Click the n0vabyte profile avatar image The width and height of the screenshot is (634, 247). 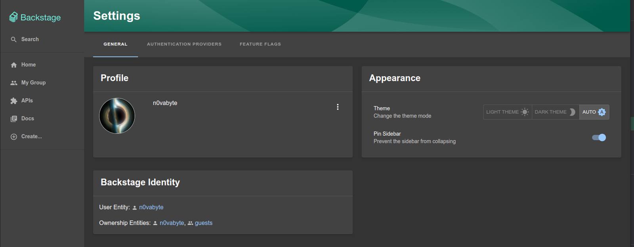(x=117, y=116)
